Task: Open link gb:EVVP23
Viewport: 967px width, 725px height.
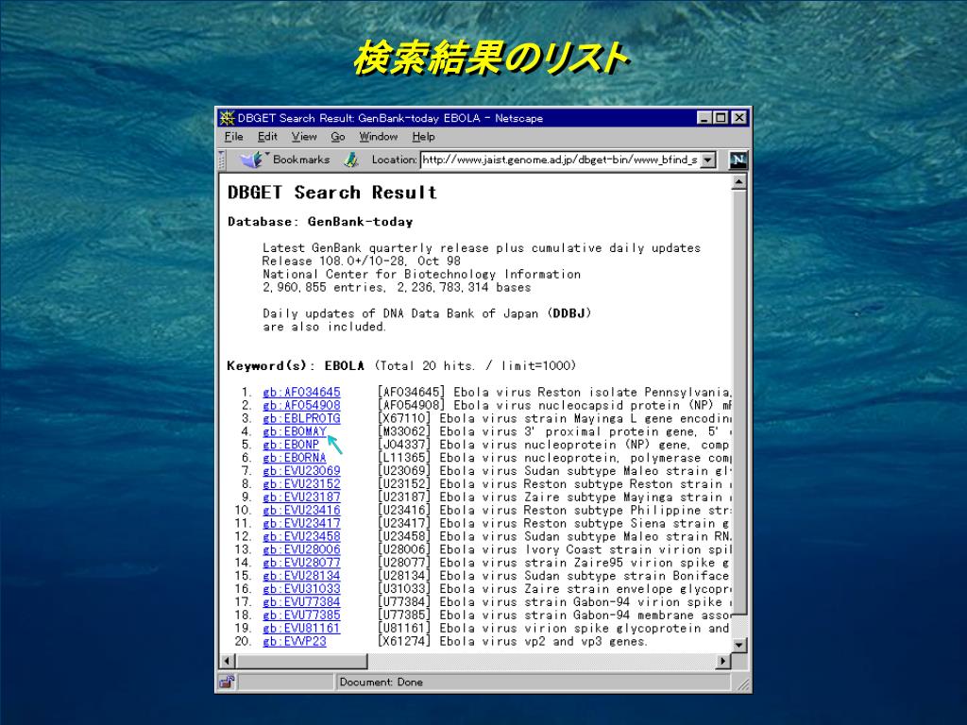Action: click(295, 641)
